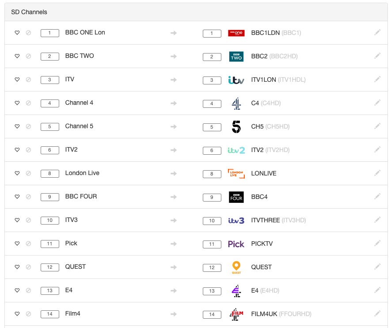Block the QUEST channel
The width and height of the screenshot is (391, 328).
coord(28,267)
